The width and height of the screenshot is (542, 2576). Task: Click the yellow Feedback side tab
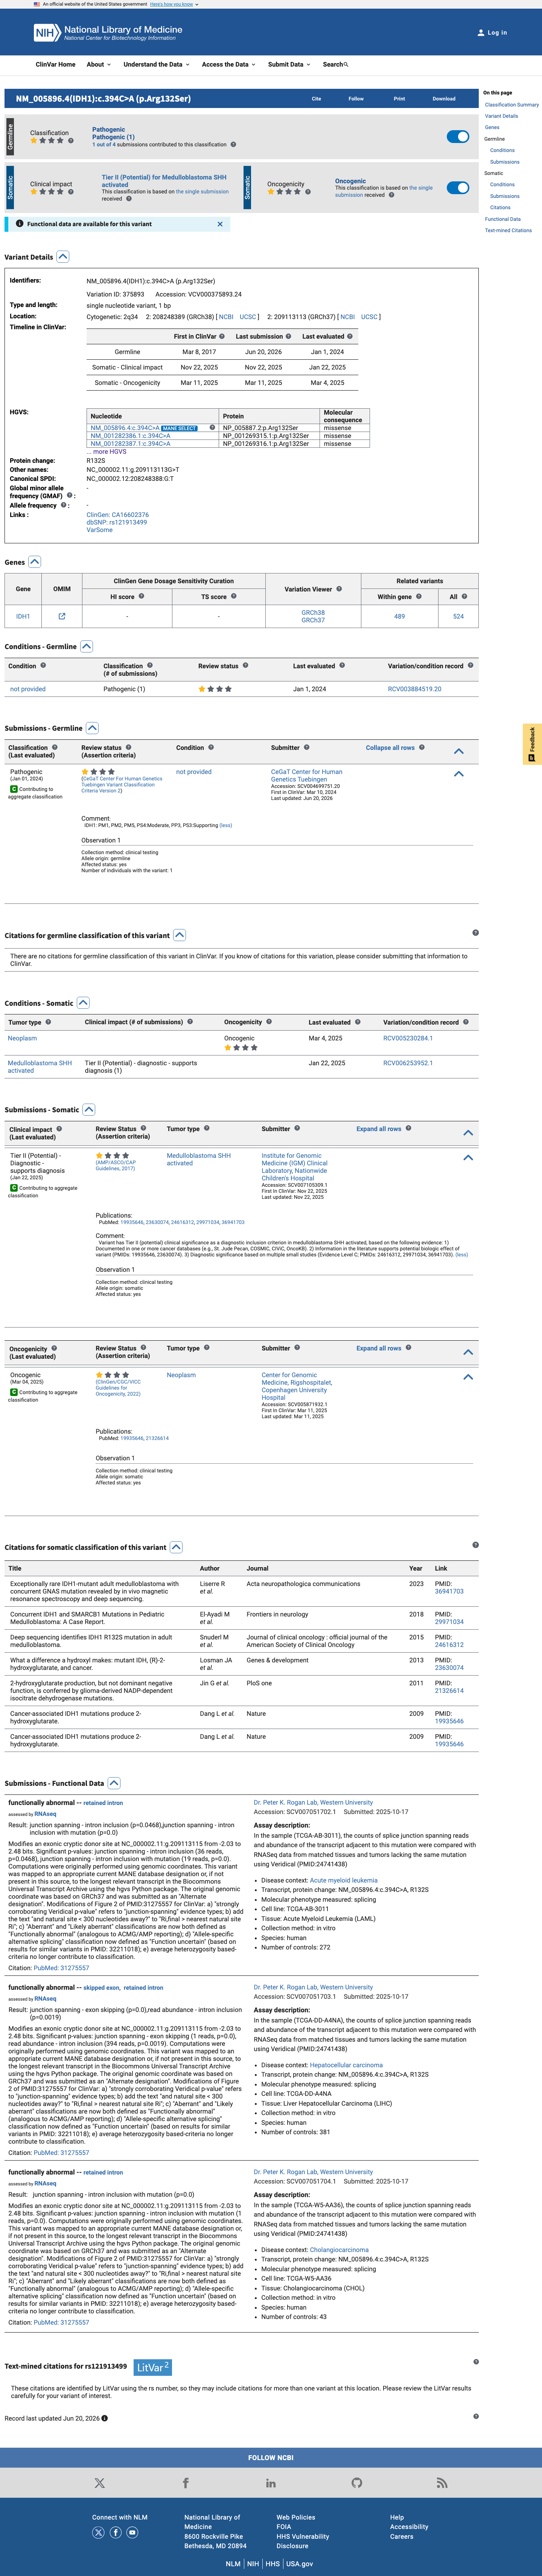click(x=532, y=744)
